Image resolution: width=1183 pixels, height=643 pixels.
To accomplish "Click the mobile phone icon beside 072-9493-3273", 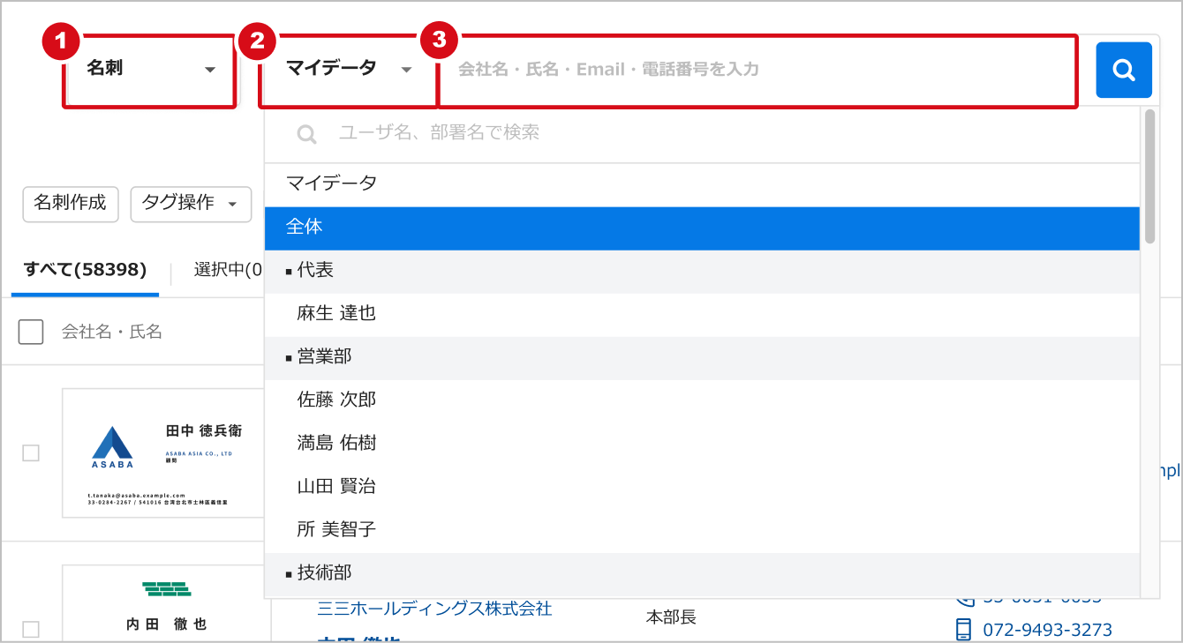I will (x=964, y=630).
